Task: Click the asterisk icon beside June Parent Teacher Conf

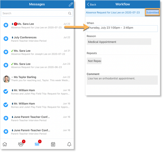Action: coord(6,118)
